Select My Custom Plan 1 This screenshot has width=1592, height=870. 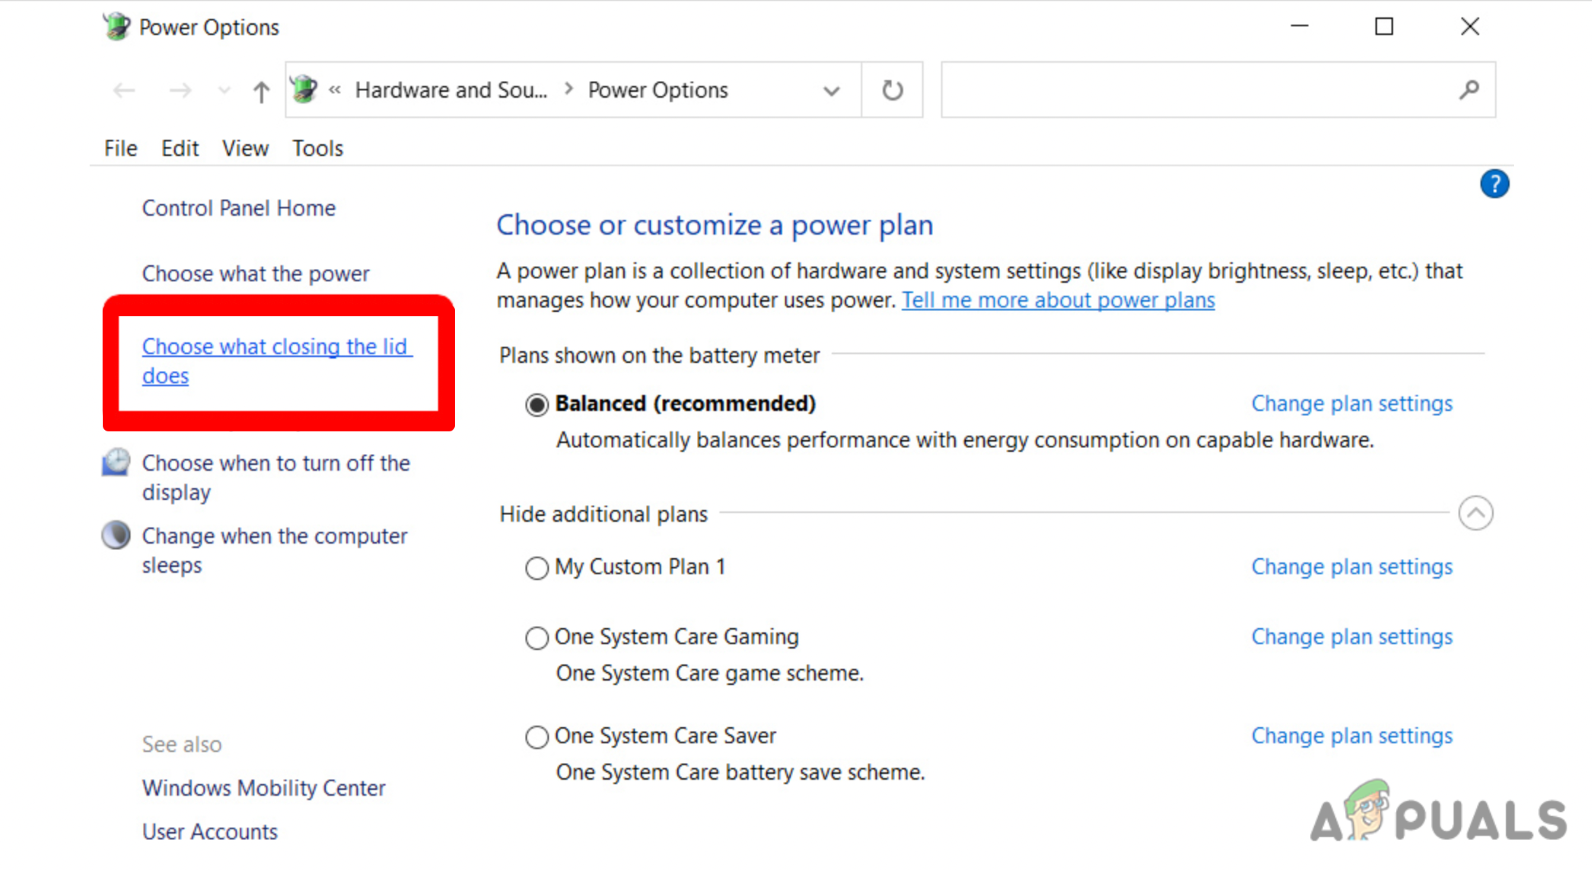pyautogui.click(x=536, y=568)
